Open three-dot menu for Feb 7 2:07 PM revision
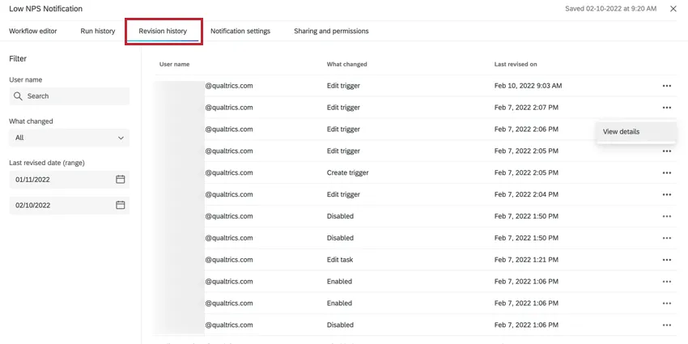This screenshot has height=344, width=688. coord(666,108)
